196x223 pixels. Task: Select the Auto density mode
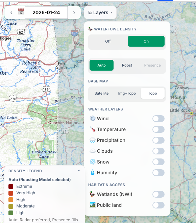102,65
